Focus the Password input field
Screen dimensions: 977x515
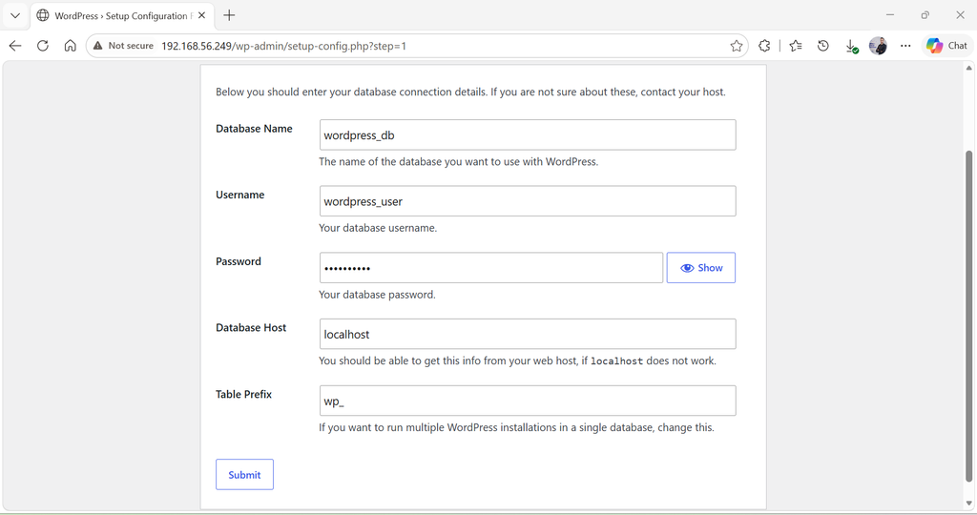491,268
